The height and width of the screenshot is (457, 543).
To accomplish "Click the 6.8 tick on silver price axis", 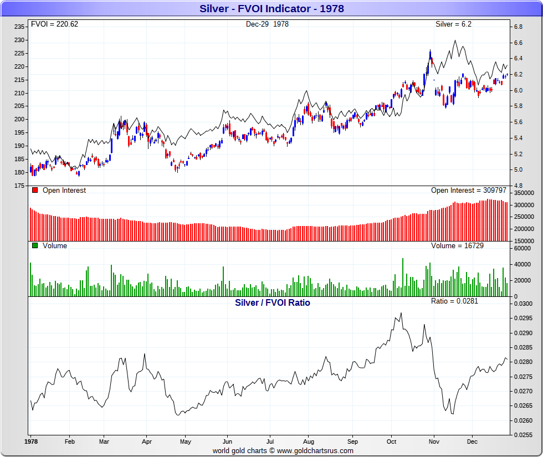I will (518, 27).
